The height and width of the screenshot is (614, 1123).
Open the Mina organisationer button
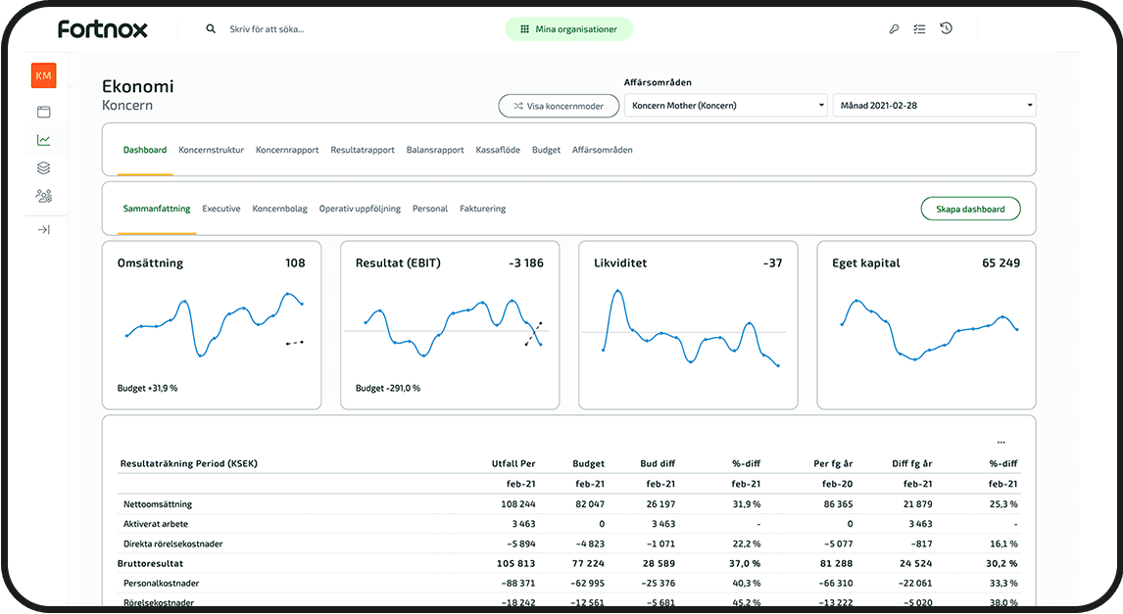[x=568, y=29]
